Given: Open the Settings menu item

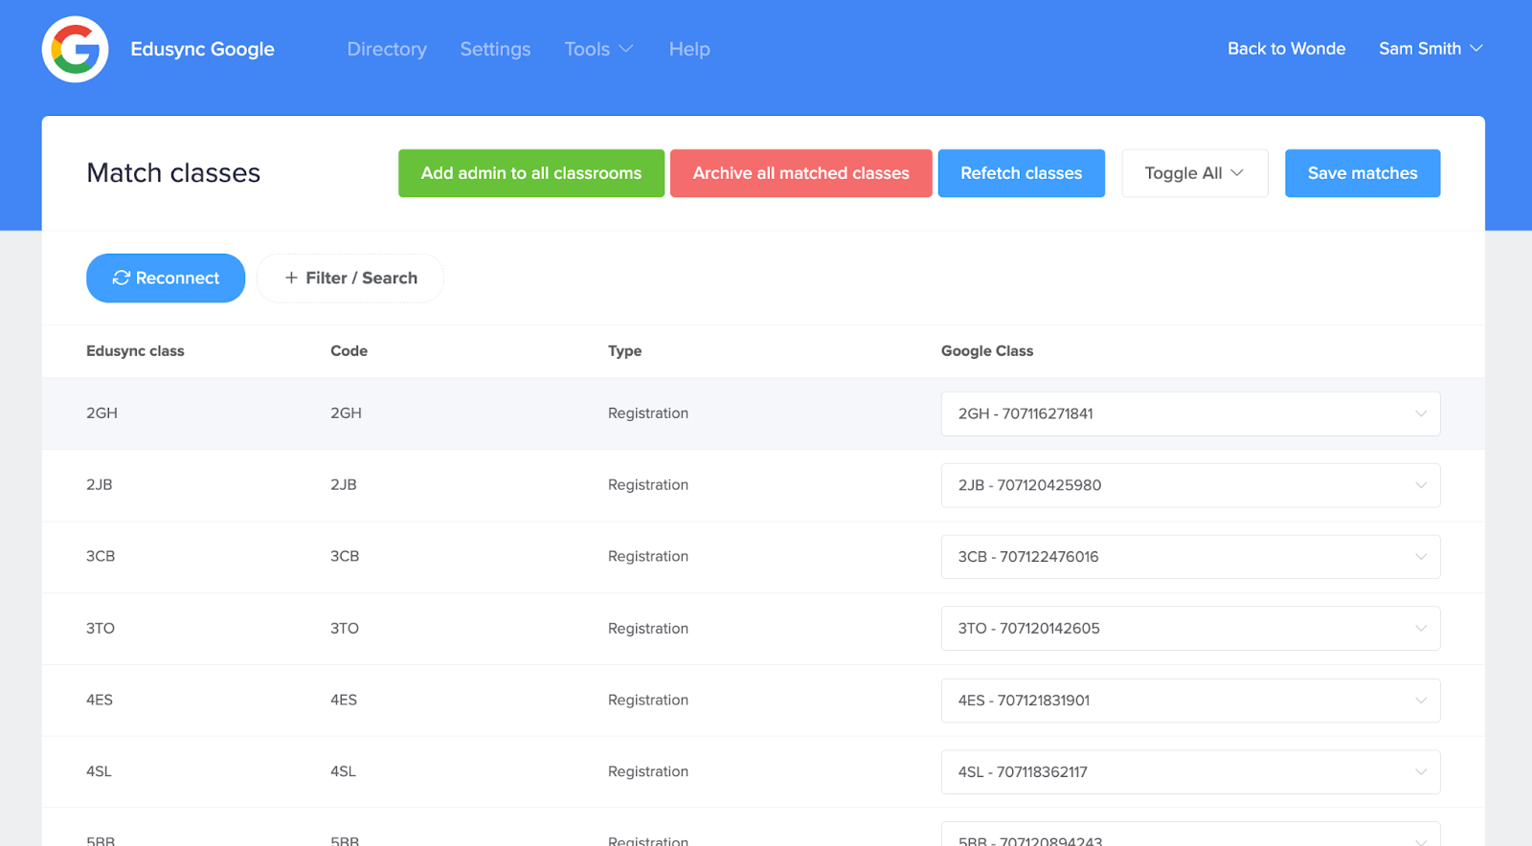Looking at the screenshot, I should 495,49.
